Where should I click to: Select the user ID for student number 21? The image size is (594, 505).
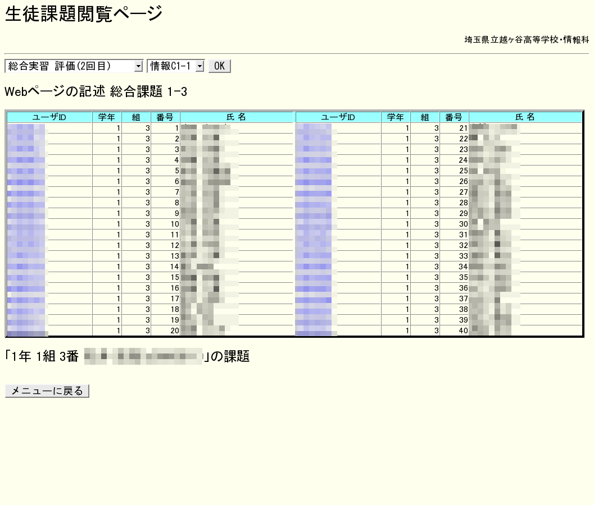[316, 128]
